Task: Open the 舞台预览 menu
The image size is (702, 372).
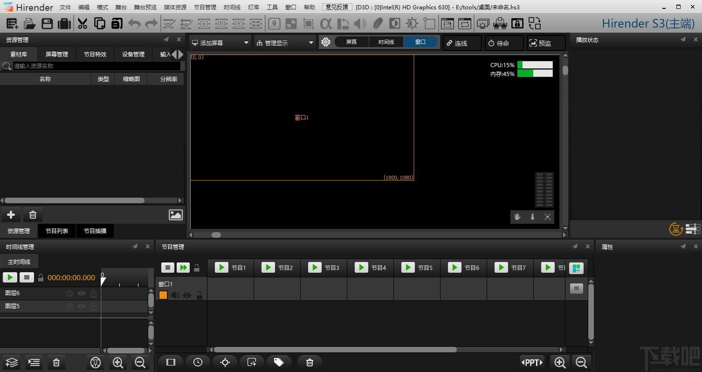Action: pos(145,7)
